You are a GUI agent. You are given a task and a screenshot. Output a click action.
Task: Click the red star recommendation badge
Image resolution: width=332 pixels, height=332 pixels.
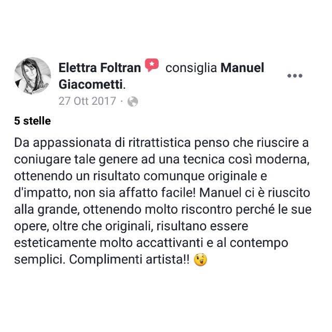pyautogui.click(x=151, y=65)
